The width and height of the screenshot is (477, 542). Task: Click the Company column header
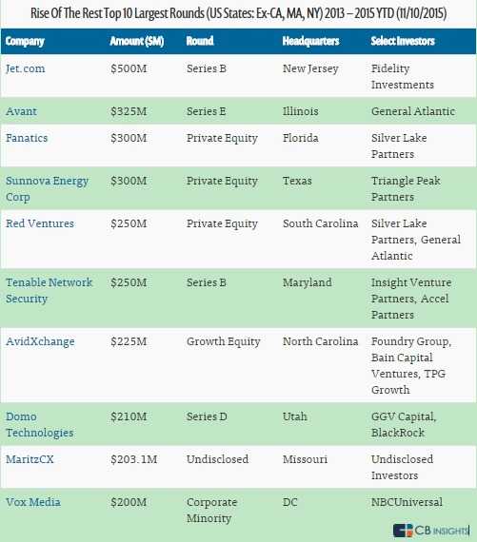coord(25,41)
